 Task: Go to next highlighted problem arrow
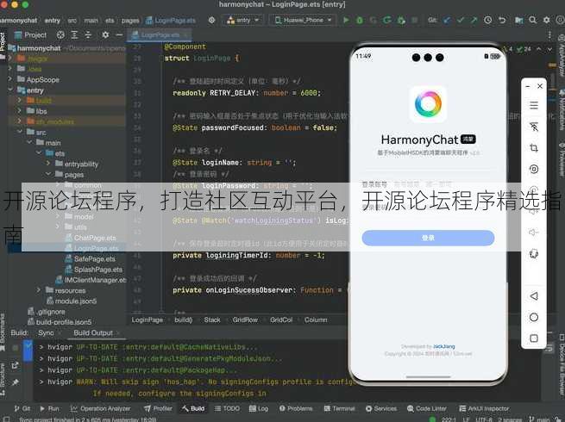[549, 49]
